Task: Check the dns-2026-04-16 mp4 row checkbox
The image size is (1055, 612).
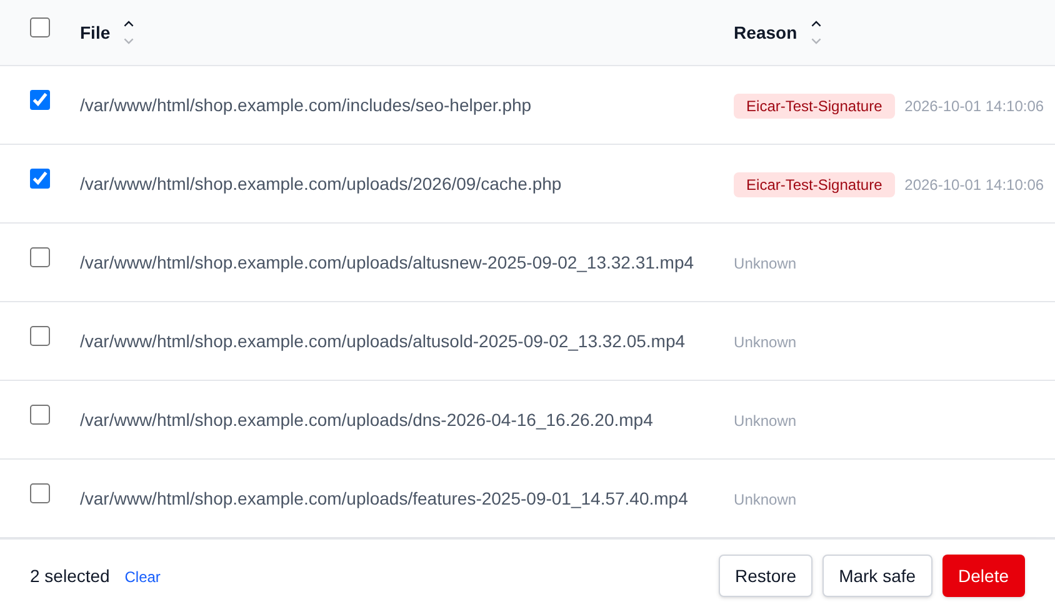Action: pos(40,415)
